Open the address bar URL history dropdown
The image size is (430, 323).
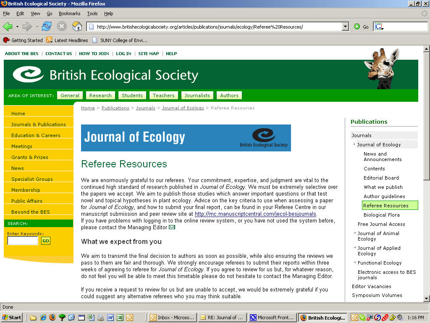point(345,26)
